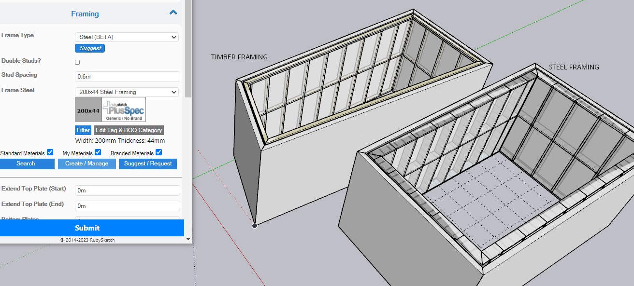
Task: Click the Extend Top Plate (End) field
Action: 128,206
